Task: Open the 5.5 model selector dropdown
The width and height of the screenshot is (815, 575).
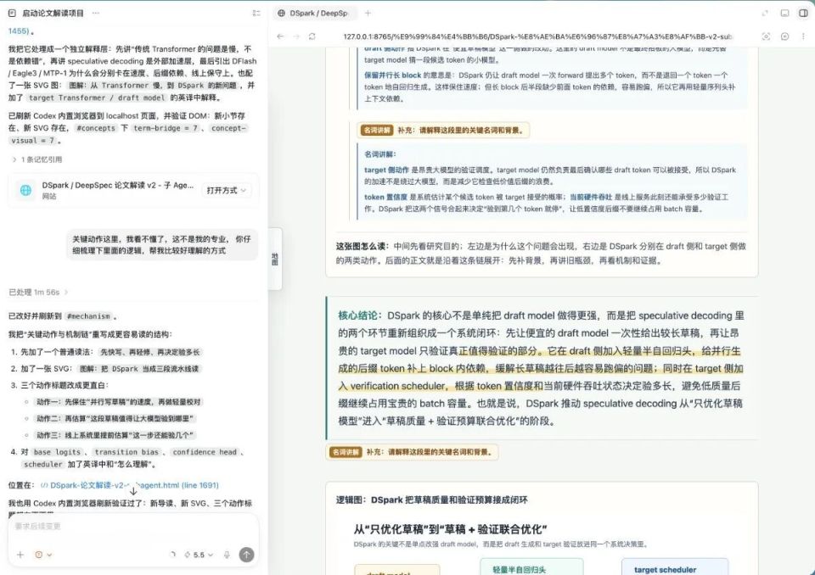Action: tap(199, 555)
